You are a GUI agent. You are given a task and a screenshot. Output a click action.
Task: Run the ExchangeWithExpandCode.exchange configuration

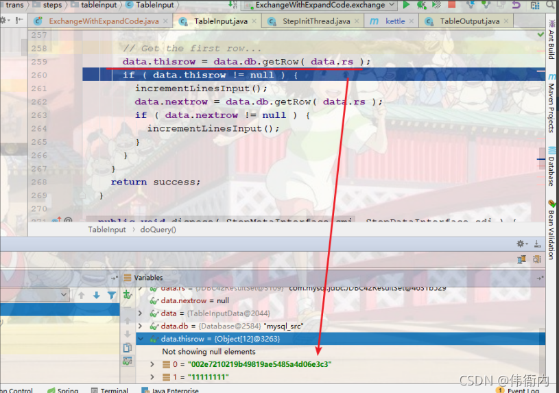(x=406, y=5)
